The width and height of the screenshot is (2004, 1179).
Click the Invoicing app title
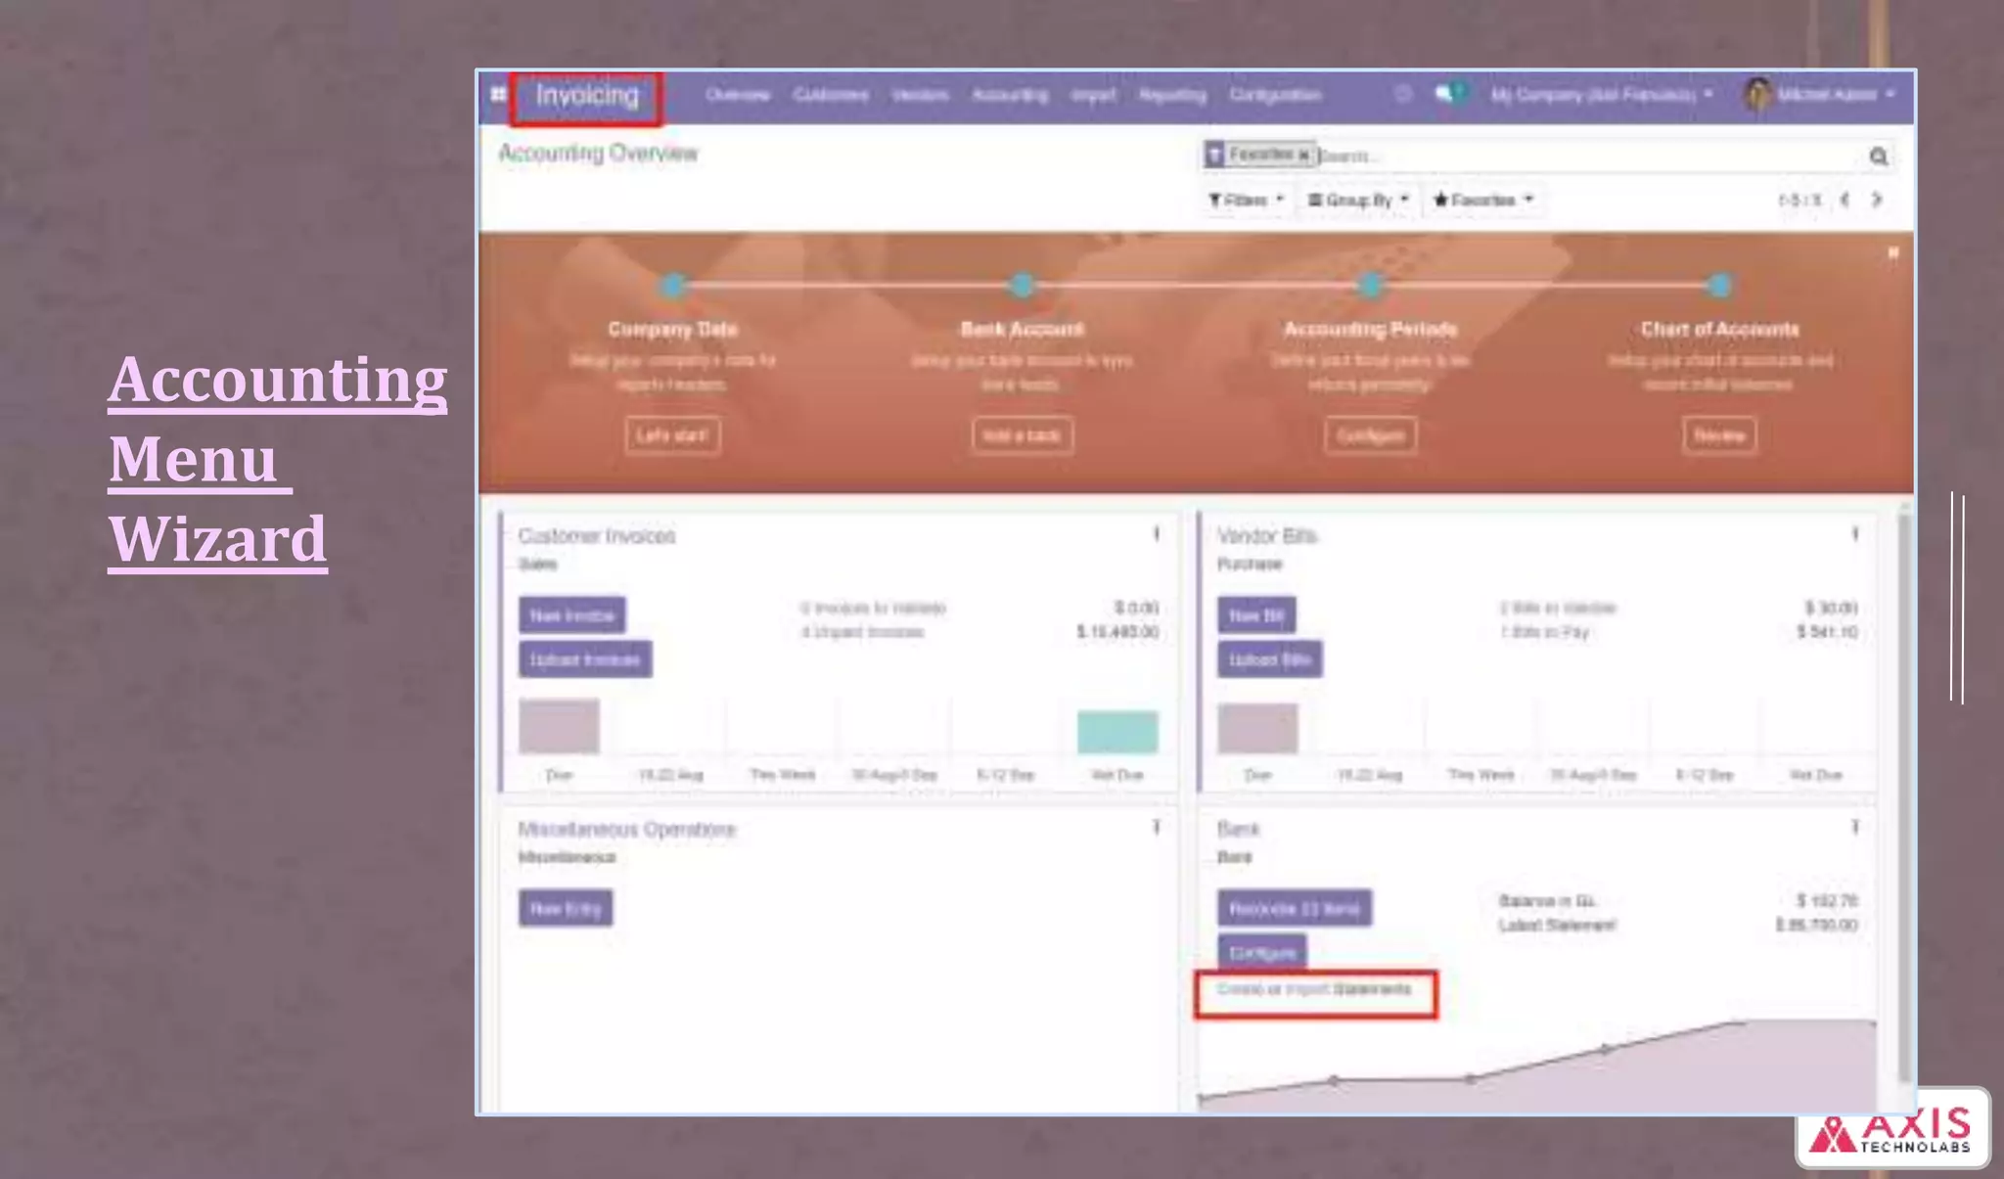(587, 96)
